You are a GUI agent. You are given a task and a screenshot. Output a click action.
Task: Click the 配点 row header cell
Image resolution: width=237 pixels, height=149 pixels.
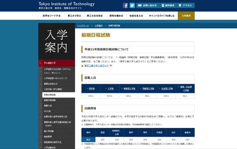click(x=89, y=140)
